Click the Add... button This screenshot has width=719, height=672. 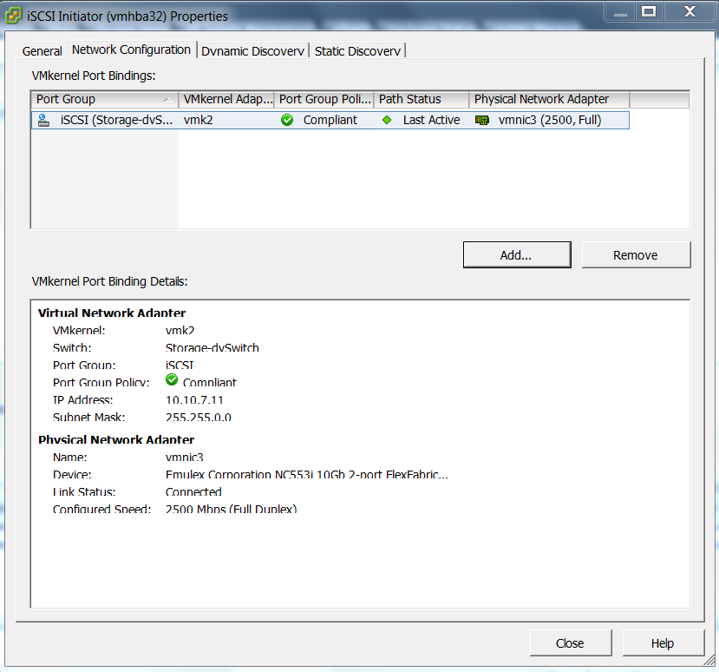516,255
